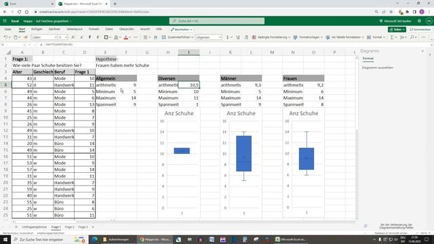Click the green Teilen share button
This screenshot has width=434, height=244.
point(397,29)
